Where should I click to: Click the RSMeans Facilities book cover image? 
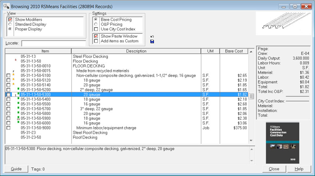(x=283, y=143)
